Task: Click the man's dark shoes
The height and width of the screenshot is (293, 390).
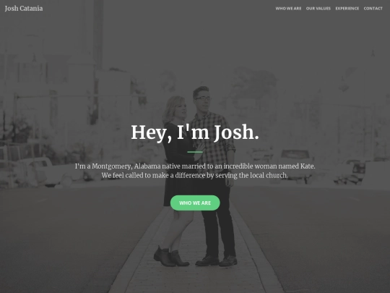Action: pyautogui.click(x=217, y=261)
